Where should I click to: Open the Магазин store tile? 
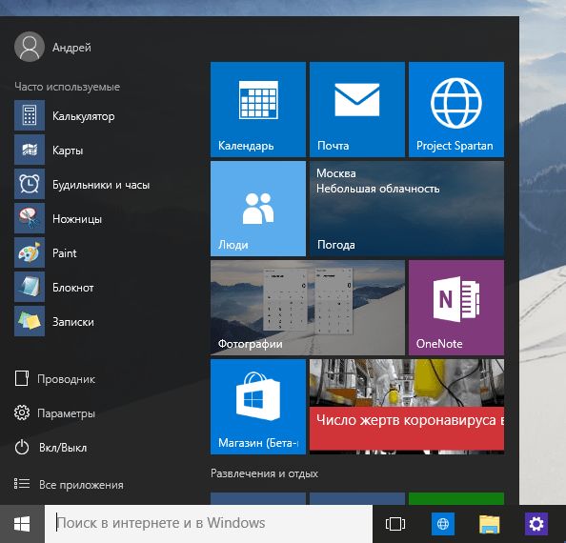point(258,407)
